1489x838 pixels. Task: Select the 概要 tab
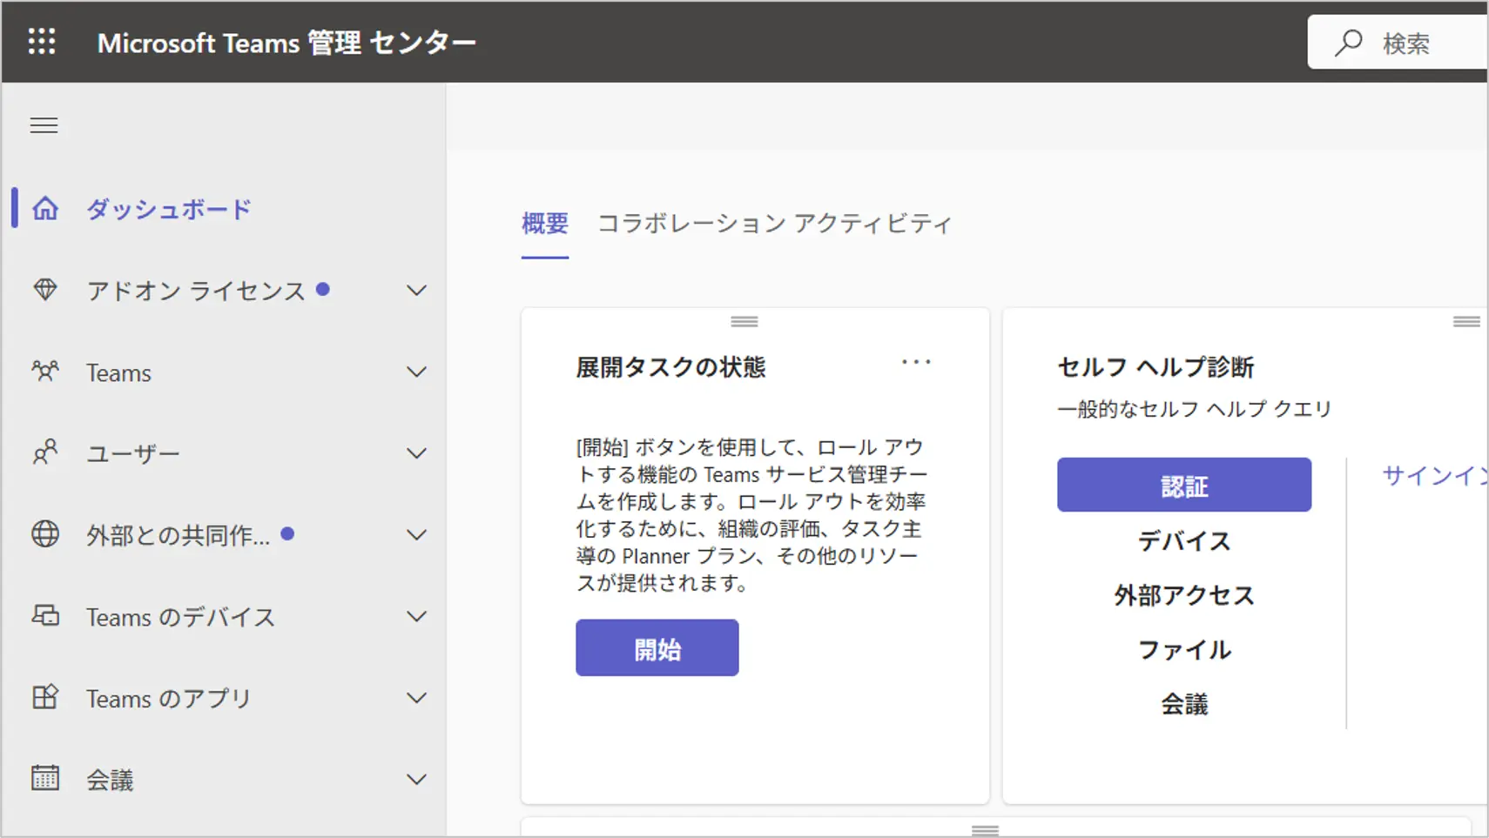(x=545, y=224)
